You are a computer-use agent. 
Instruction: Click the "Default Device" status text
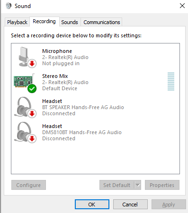coord(60,88)
